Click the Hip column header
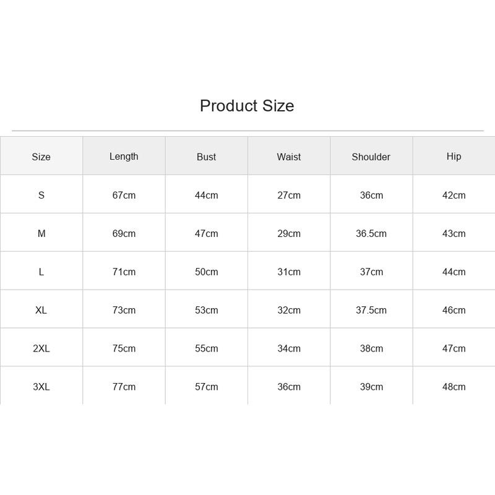 (454, 157)
